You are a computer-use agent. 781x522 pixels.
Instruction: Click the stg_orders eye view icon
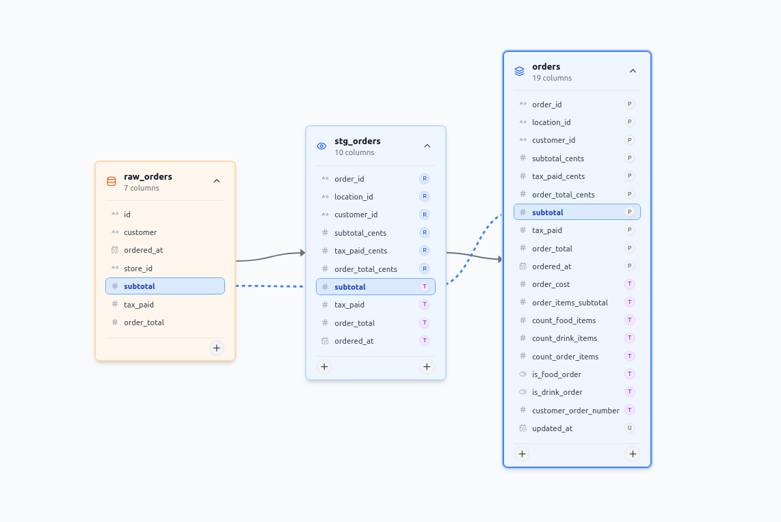(322, 146)
